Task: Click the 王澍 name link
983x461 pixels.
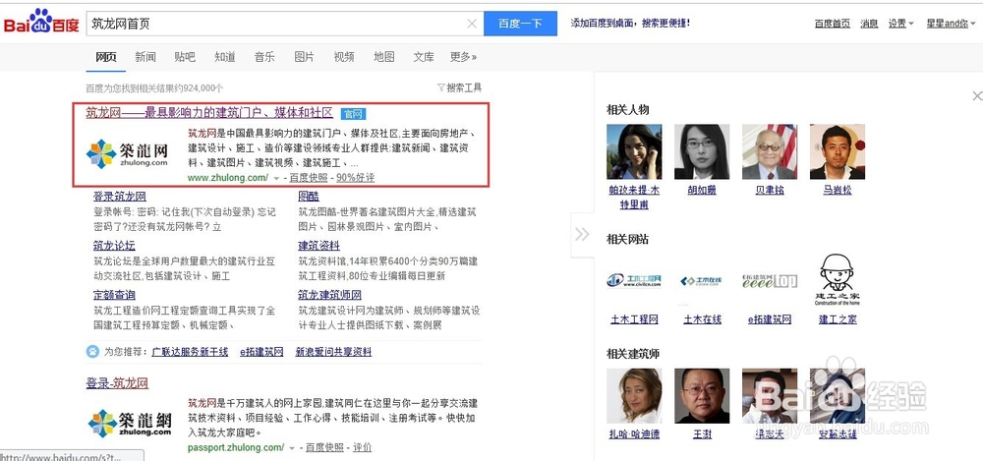Action: pyautogui.click(x=702, y=434)
